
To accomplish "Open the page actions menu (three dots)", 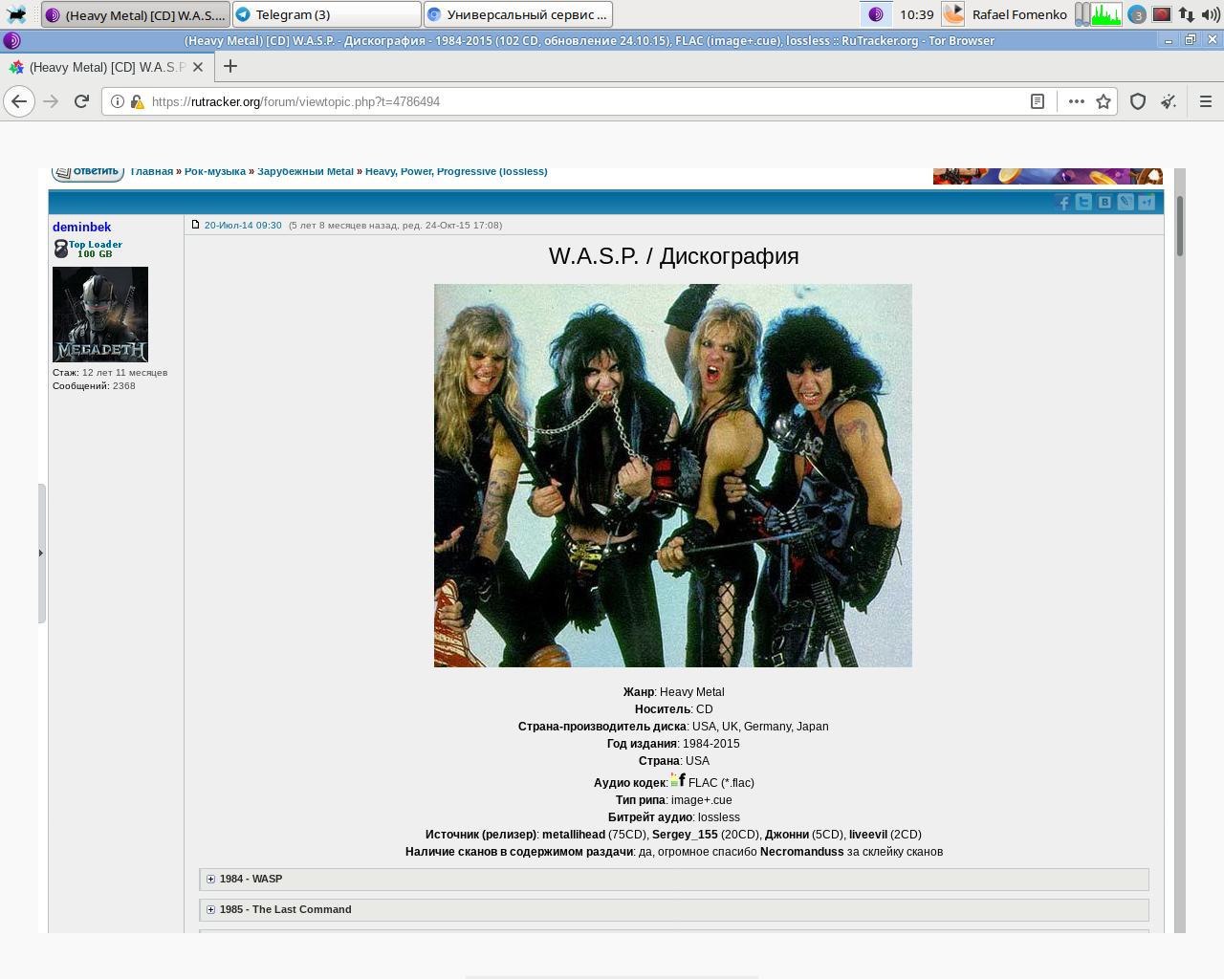I will [x=1076, y=101].
